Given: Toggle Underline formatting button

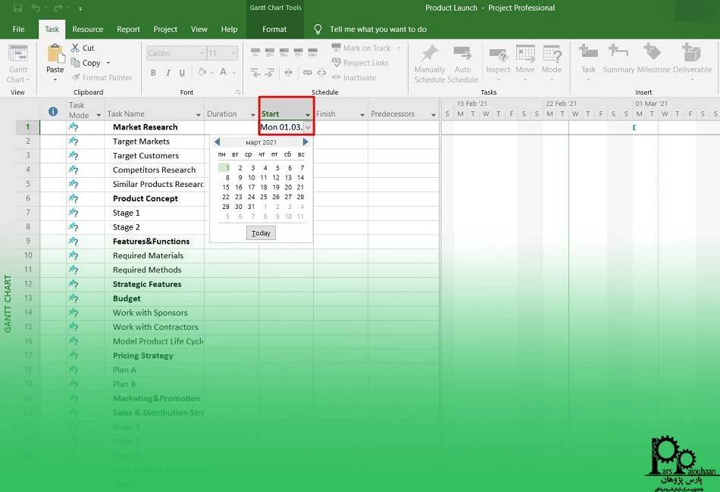Looking at the screenshot, I should coord(183,73).
